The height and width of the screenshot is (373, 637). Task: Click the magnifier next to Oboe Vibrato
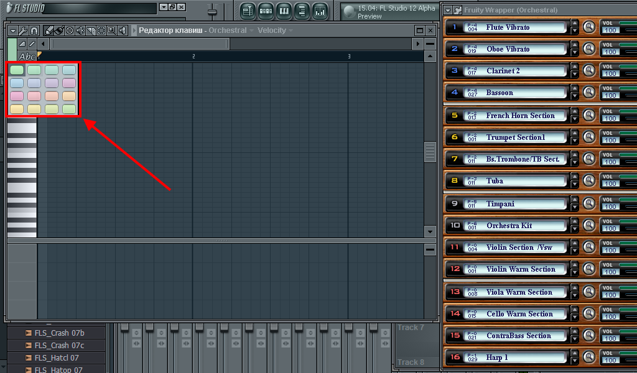click(588, 49)
